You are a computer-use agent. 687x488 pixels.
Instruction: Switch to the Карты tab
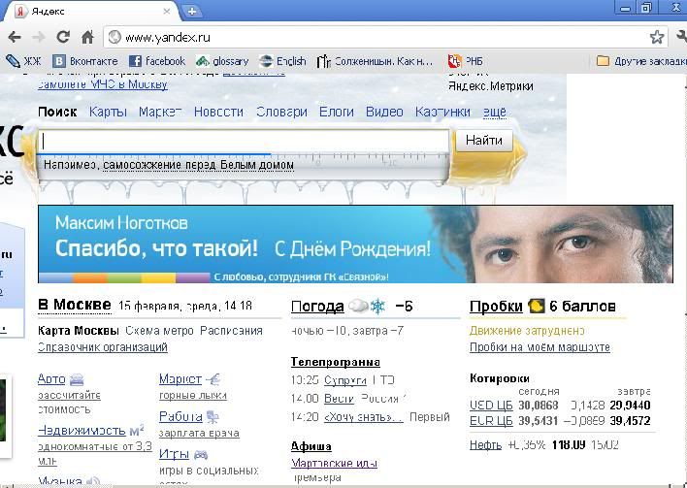click(x=108, y=113)
